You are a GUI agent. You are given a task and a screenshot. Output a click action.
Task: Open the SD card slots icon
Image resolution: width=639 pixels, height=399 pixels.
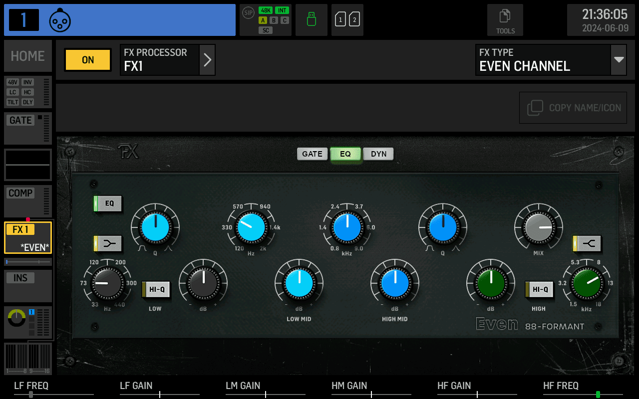[x=347, y=20]
